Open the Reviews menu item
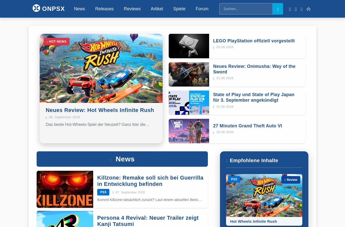Image resolution: width=345 pixels, height=227 pixels. [x=132, y=9]
